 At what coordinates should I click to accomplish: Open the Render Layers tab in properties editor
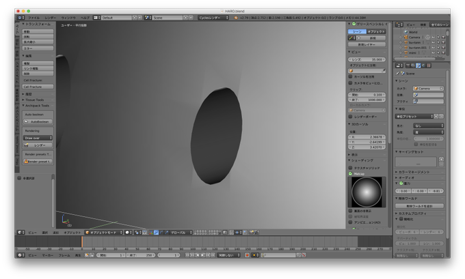point(413,65)
